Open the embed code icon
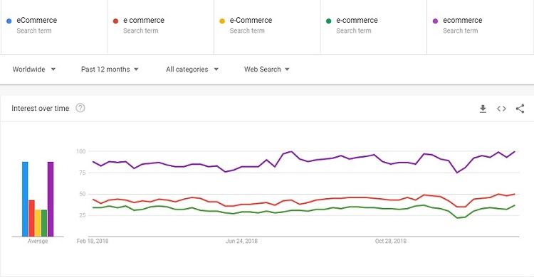The width and height of the screenshot is (534, 277). pyautogui.click(x=501, y=109)
